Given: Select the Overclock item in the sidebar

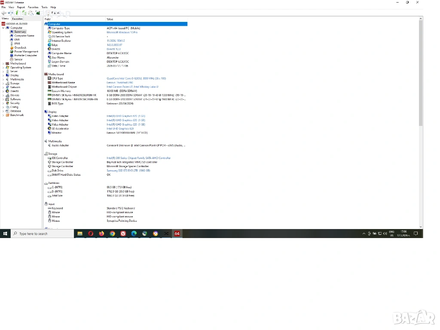Looking at the screenshot, I should 20,48.
